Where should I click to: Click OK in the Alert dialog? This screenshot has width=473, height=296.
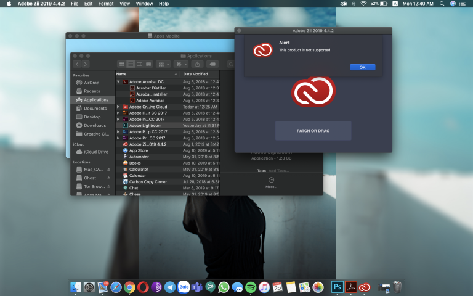pyautogui.click(x=362, y=67)
